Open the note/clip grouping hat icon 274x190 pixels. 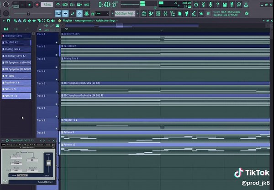86,13
